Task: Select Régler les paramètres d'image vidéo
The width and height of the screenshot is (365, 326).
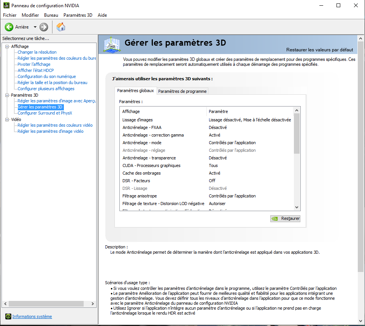Action: coord(51,131)
